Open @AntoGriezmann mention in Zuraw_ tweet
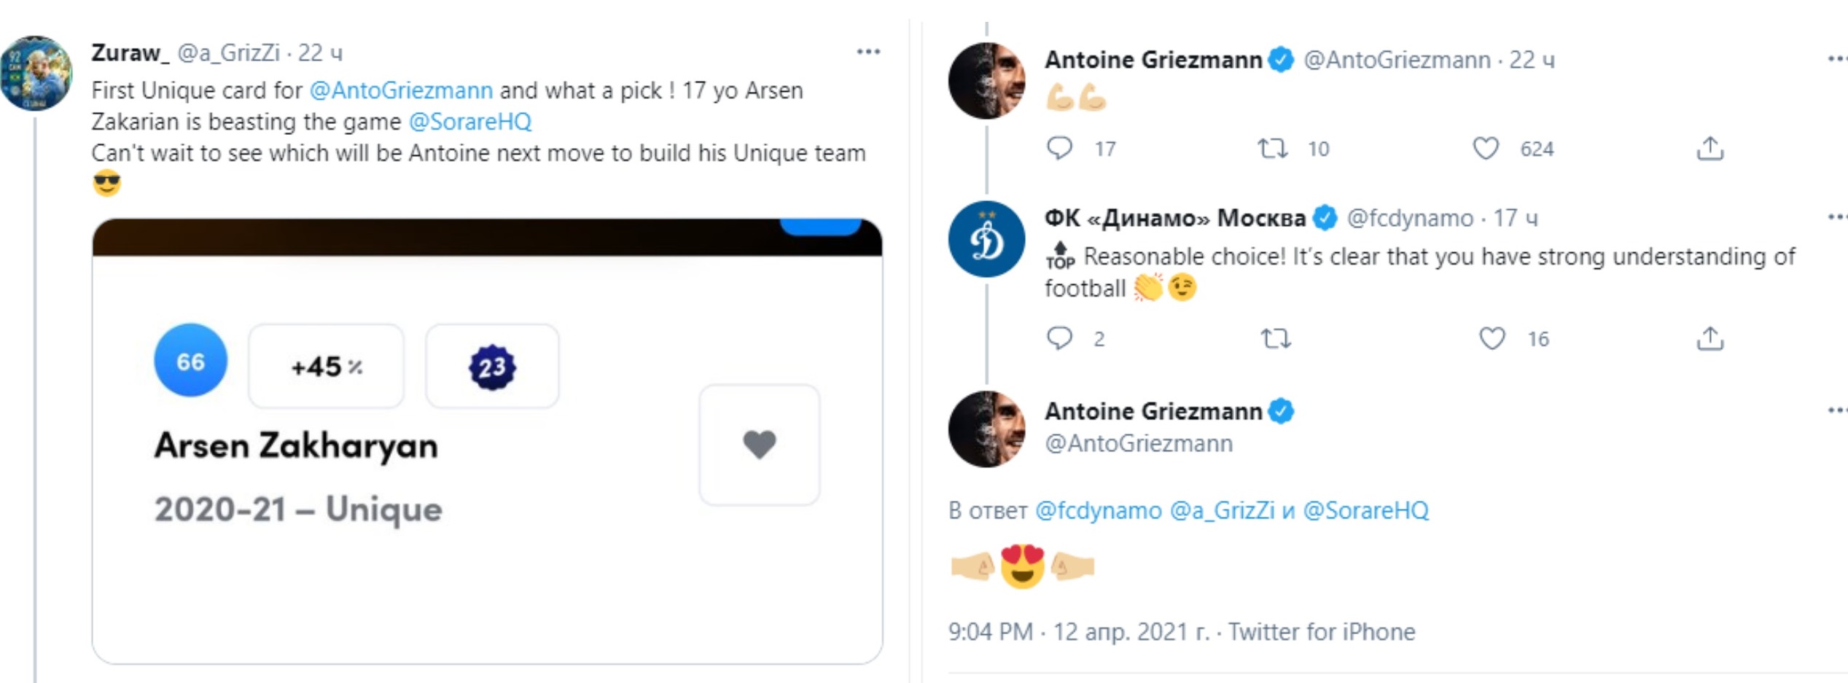Viewport: 1848px width, 683px height. (401, 90)
